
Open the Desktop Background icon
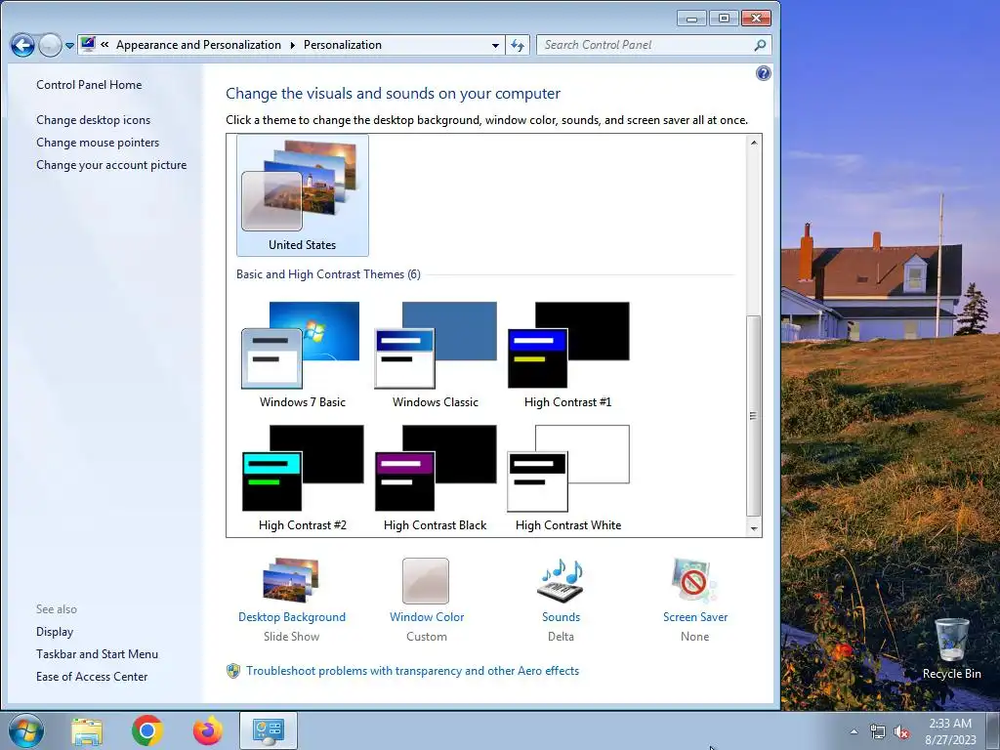(291, 580)
